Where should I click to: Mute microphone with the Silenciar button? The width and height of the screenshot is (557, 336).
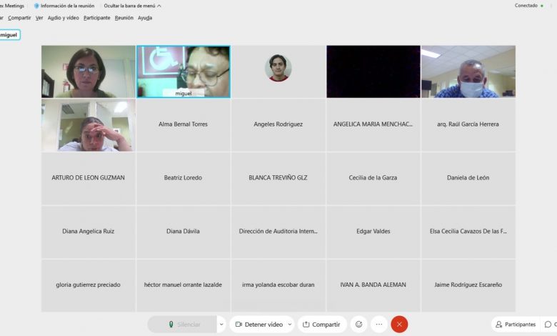click(184, 325)
